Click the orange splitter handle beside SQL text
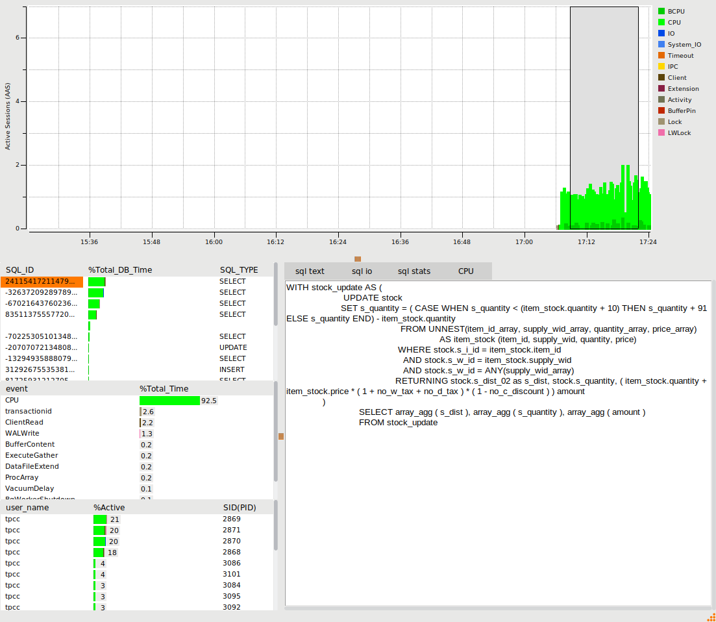This screenshot has width=716, height=622. 281,436
